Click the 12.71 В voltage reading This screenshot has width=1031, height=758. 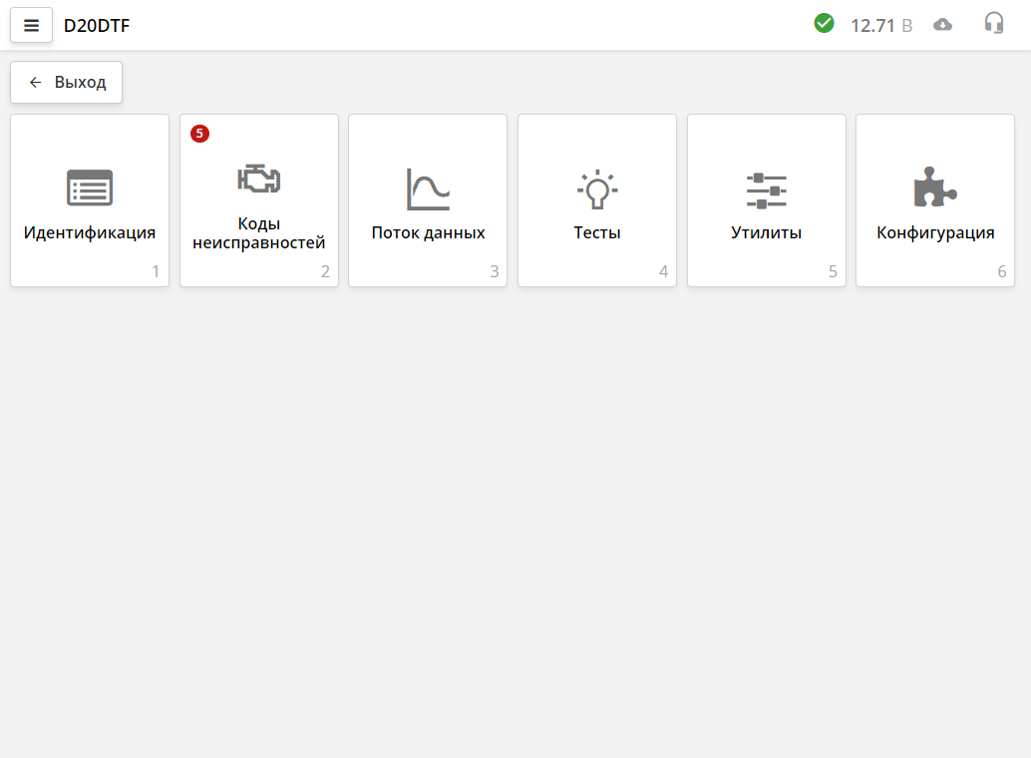(x=880, y=26)
